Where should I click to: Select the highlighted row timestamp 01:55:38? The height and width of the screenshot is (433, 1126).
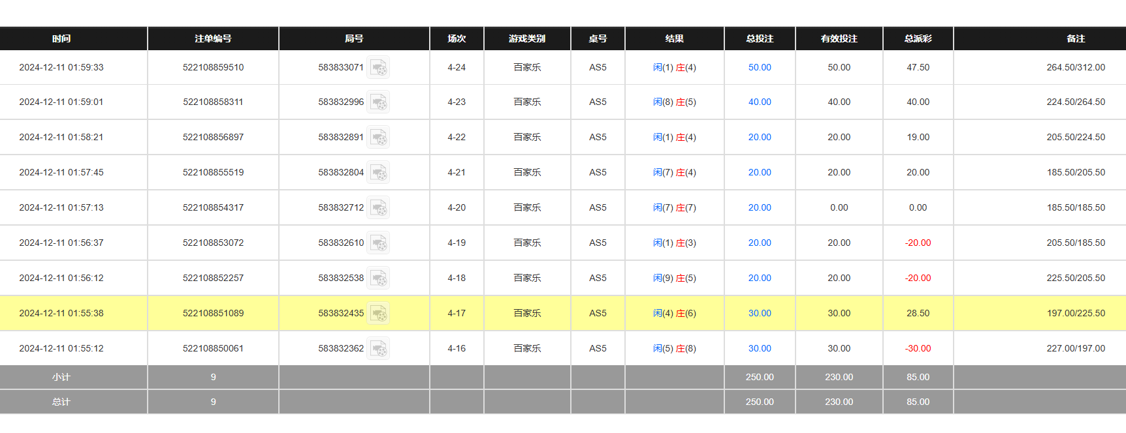click(61, 314)
